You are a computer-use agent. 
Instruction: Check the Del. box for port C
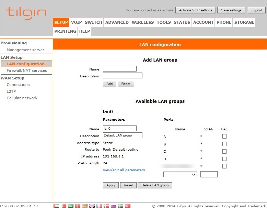coord(224,151)
